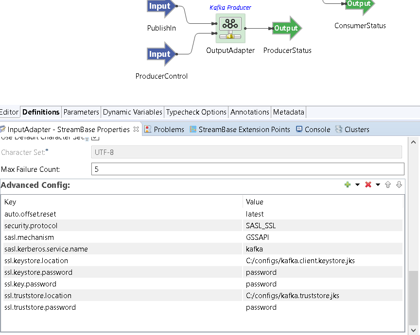Open the add row dropdown arrow
This screenshot has width=420, height=335.
pos(357,185)
